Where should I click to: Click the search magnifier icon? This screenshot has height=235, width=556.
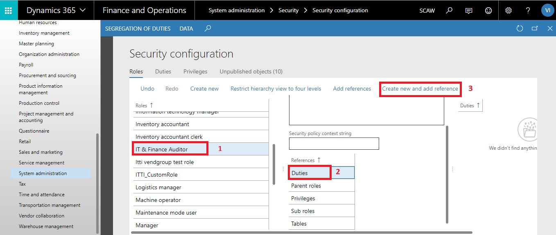[449, 10]
